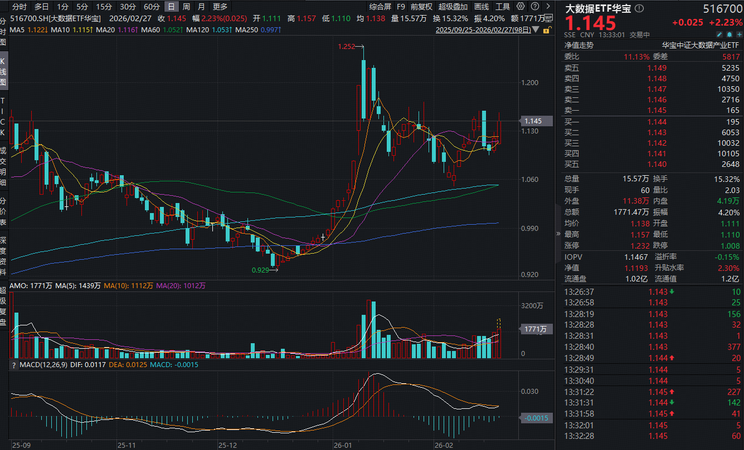Screen dimensions: 744x450
Task: Toggle the padlock lock beside the date range
Action: [546, 30]
